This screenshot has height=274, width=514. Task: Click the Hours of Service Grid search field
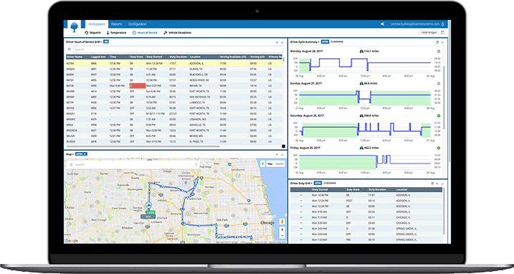click(177, 49)
